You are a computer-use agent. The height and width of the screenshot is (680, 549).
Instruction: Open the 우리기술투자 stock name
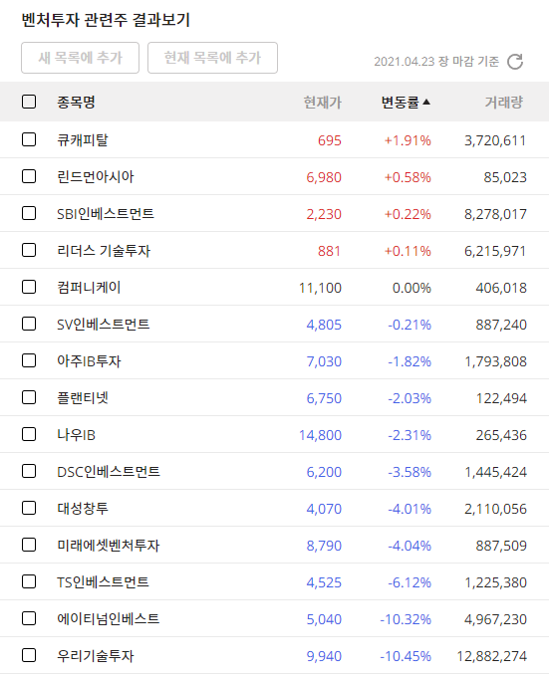coord(96,656)
